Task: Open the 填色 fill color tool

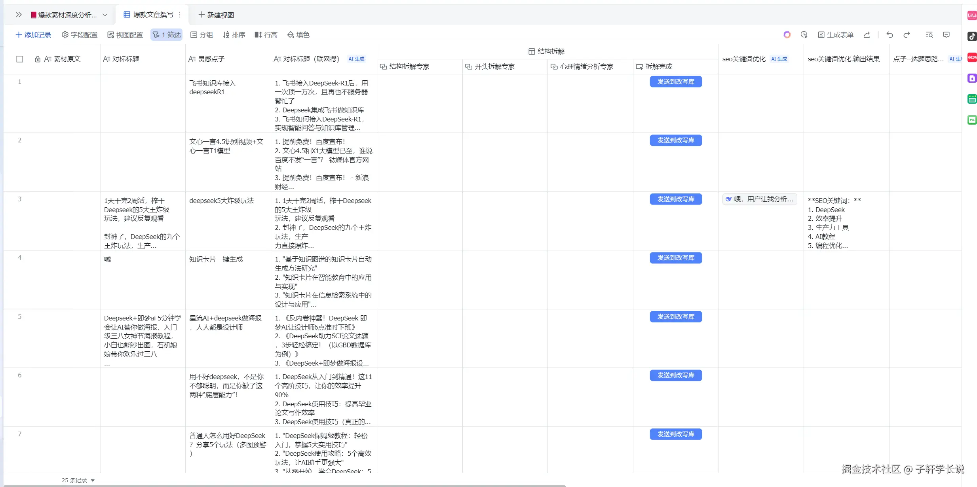Action: 298,35
